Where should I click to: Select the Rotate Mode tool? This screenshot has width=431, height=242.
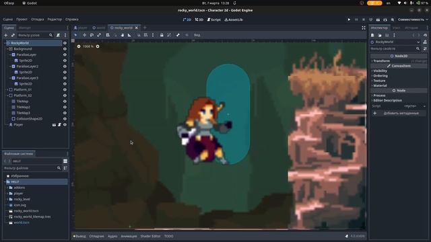[x=92, y=35]
